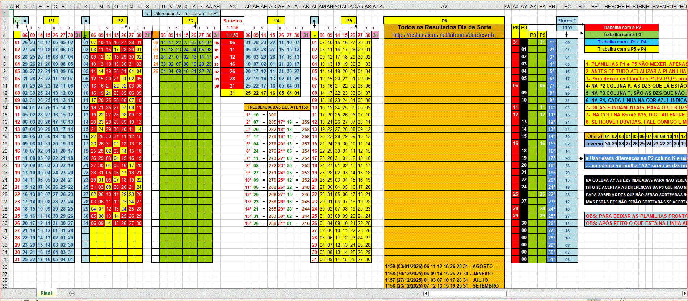Click the previous sheet navigation arrow
This screenshot has height=301, width=688.
pyautogui.click(x=10, y=293)
